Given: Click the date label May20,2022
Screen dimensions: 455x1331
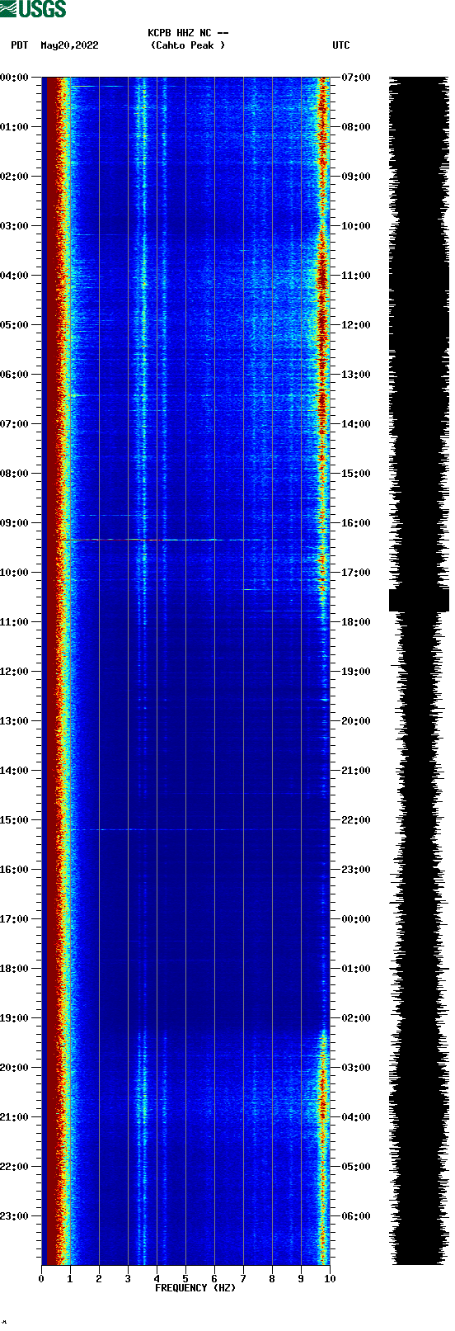Looking at the screenshot, I should coord(69,45).
